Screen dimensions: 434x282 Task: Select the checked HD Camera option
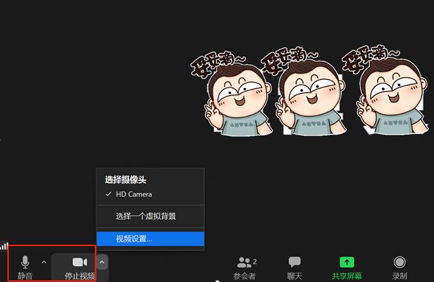pos(133,194)
